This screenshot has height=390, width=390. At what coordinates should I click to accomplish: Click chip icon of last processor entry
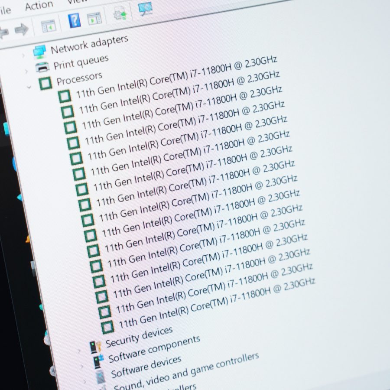tap(107, 327)
